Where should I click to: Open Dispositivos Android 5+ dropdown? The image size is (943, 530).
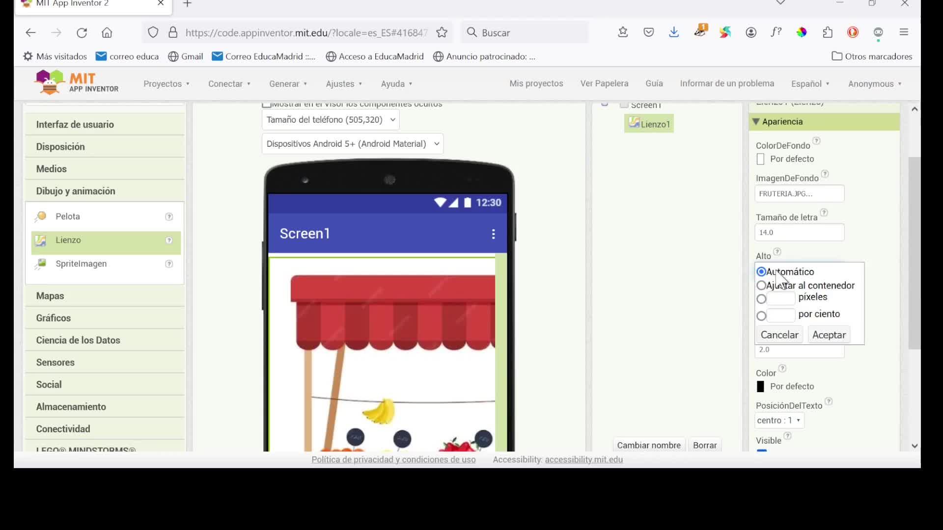point(352,144)
